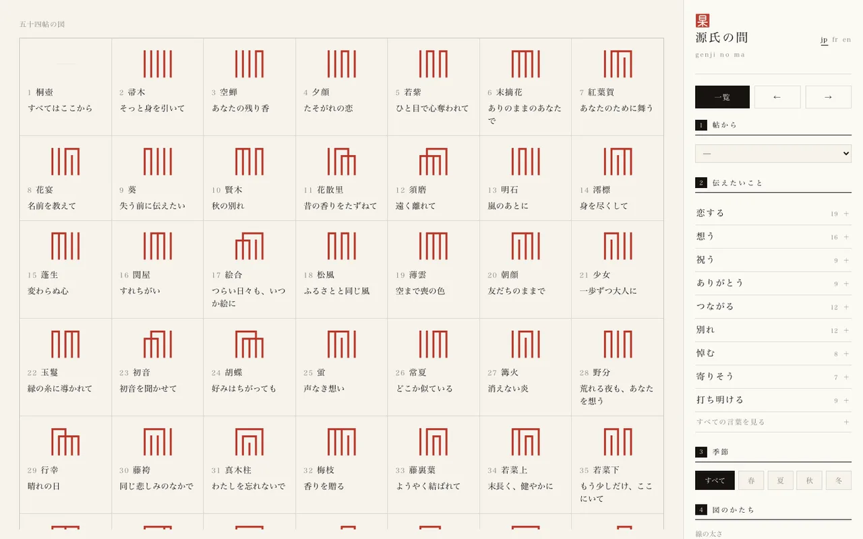The height and width of the screenshot is (539, 863).
Task: Click the Genji-mon crest above 胡蝶
Action: 249,344
